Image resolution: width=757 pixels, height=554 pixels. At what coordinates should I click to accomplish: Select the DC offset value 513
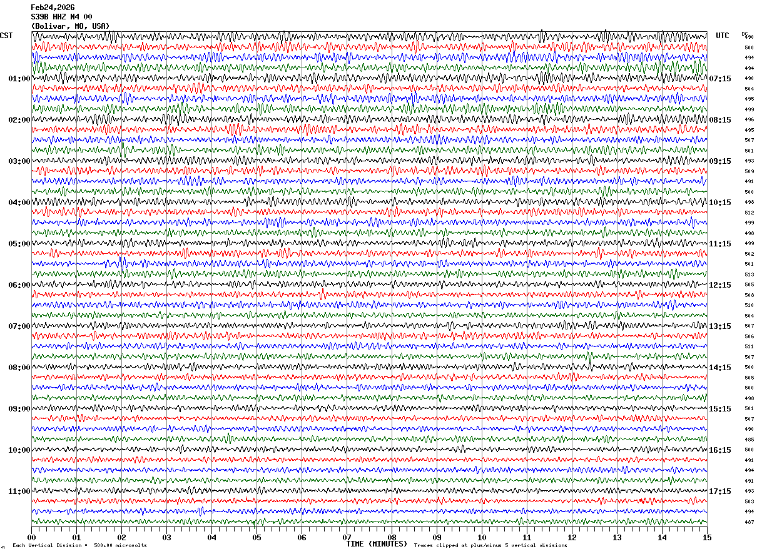click(x=749, y=274)
